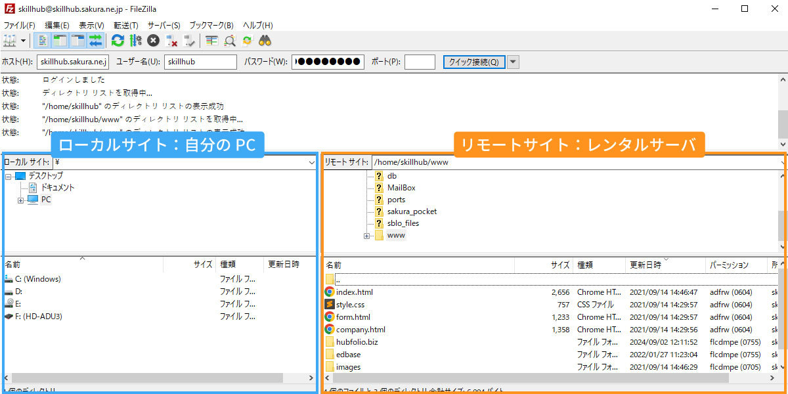Select the edbase folder
Image resolution: width=788 pixels, height=394 pixels.
click(348, 355)
